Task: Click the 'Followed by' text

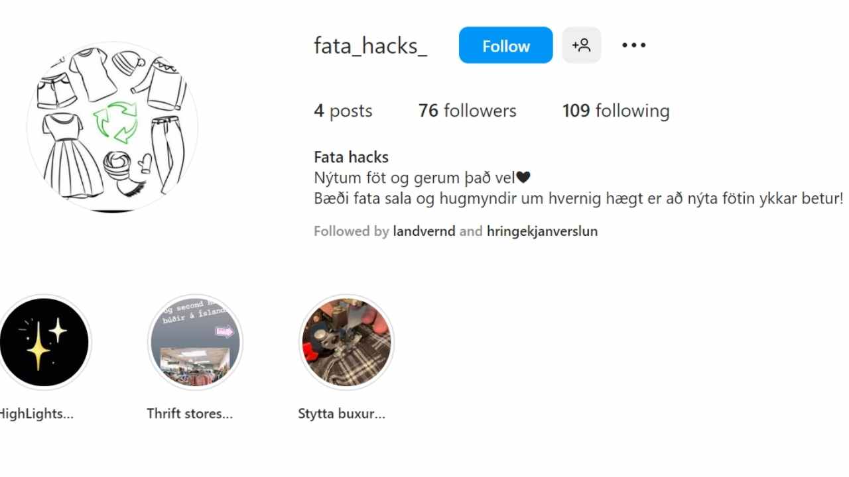Action: (x=351, y=231)
